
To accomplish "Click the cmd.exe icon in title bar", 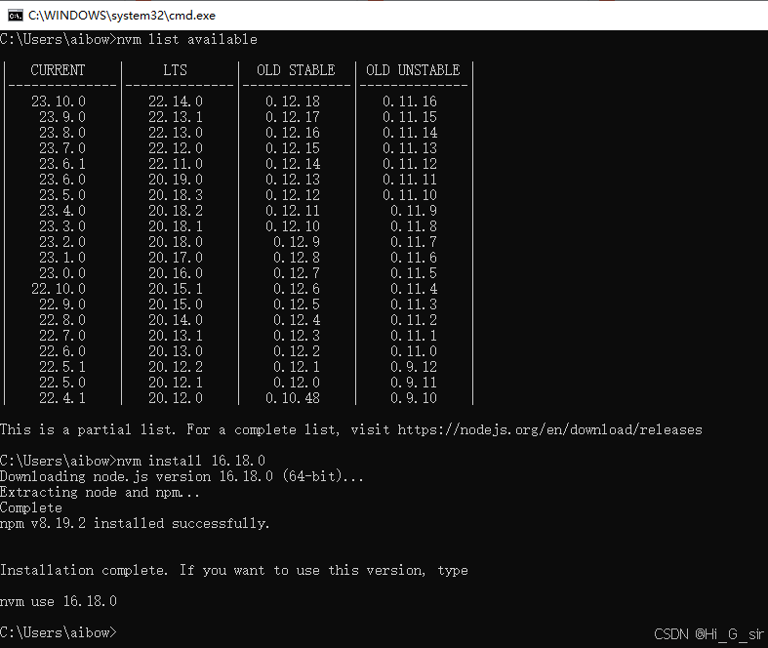I will click(x=16, y=16).
